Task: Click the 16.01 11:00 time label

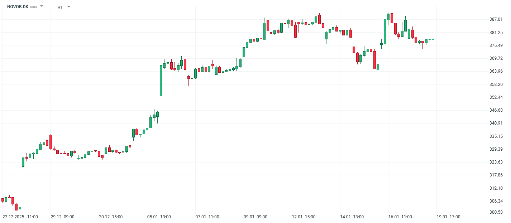Action: [x=400, y=217]
